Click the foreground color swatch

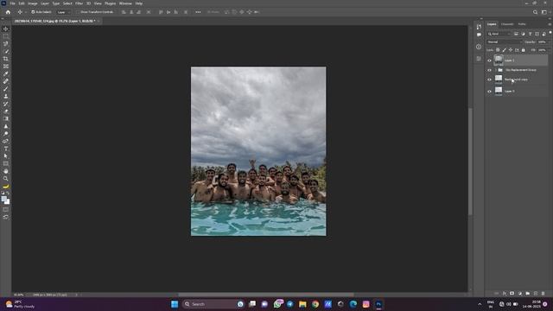click(3, 199)
